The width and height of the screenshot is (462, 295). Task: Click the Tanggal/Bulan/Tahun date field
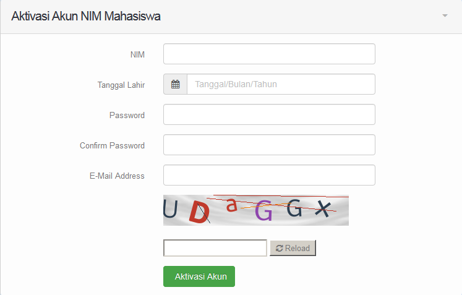tap(281, 84)
